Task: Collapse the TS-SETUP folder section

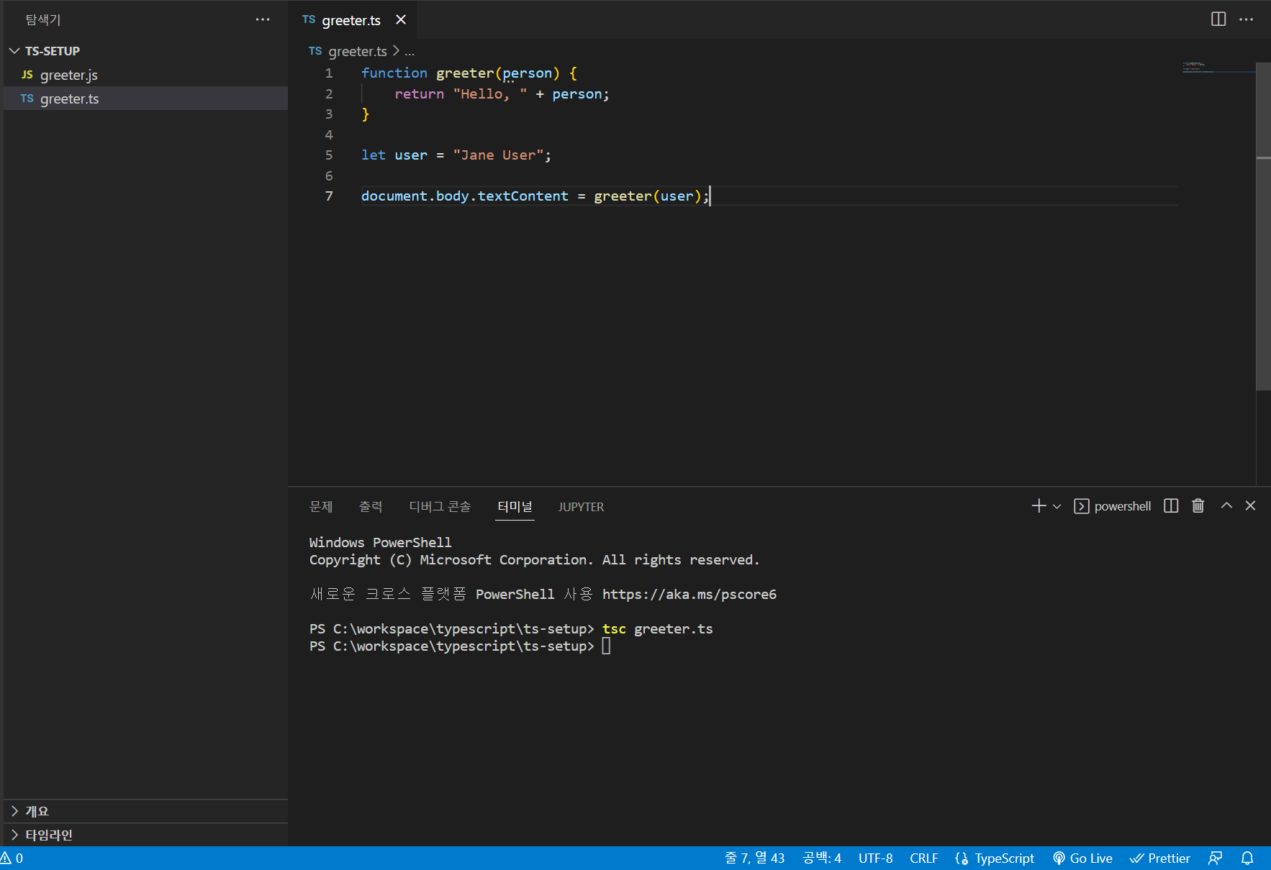Action: pos(145,51)
